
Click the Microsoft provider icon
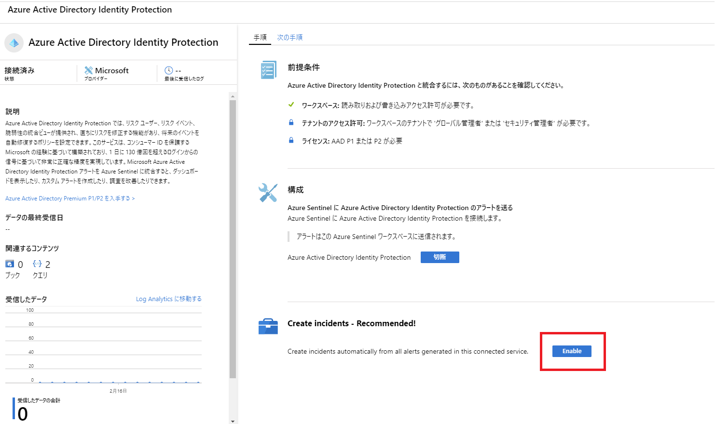coord(88,70)
